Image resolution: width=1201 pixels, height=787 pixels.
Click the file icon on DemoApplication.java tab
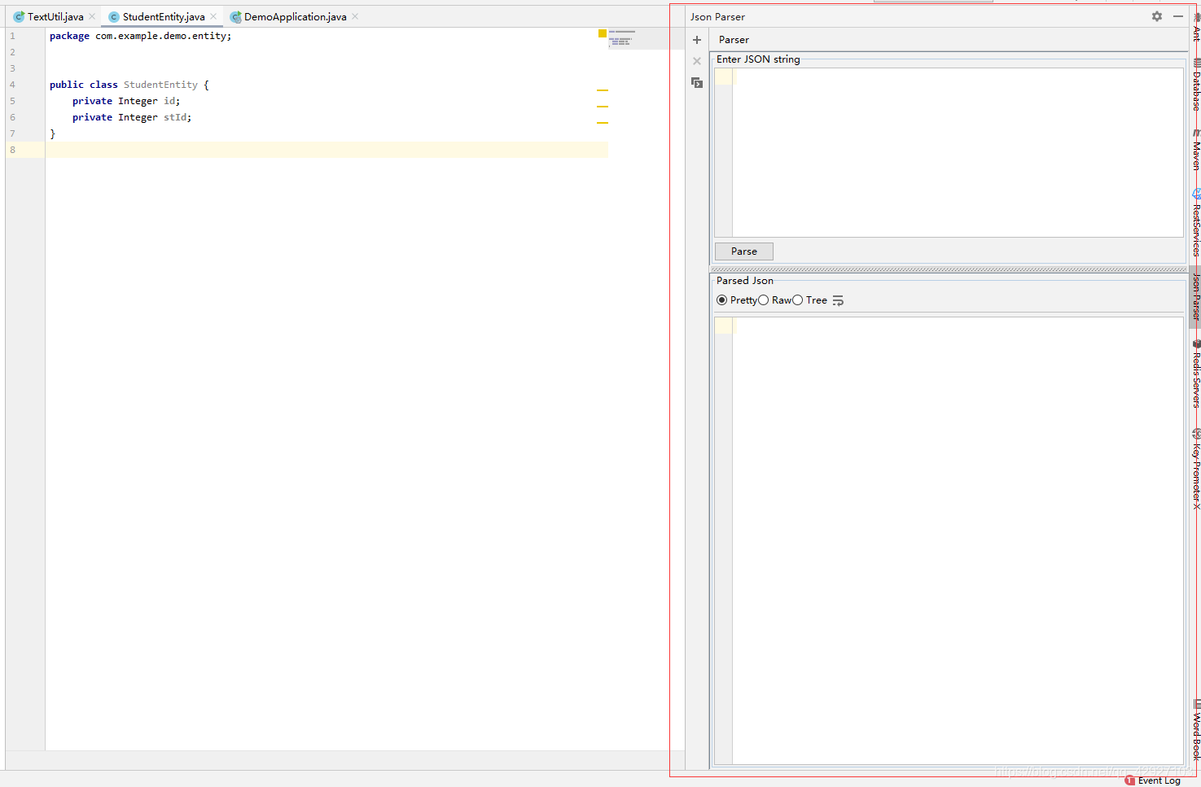pyautogui.click(x=235, y=16)
